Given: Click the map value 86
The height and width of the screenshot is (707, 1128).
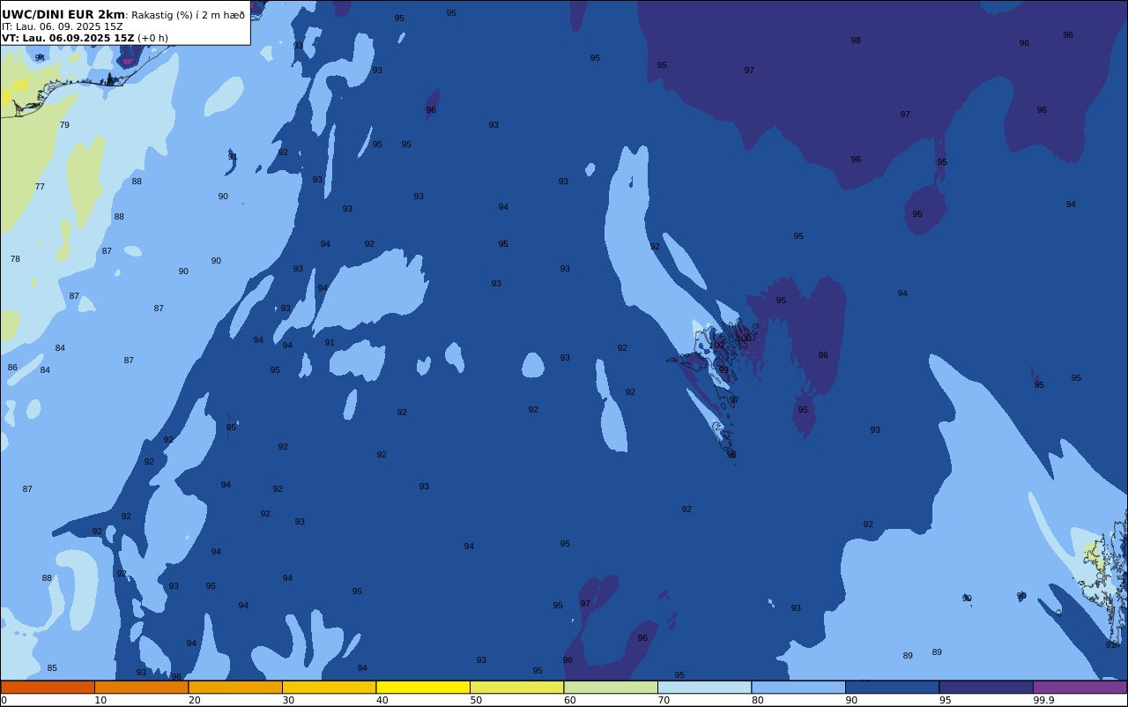Looking at the screenshot, I should [12, 368].
